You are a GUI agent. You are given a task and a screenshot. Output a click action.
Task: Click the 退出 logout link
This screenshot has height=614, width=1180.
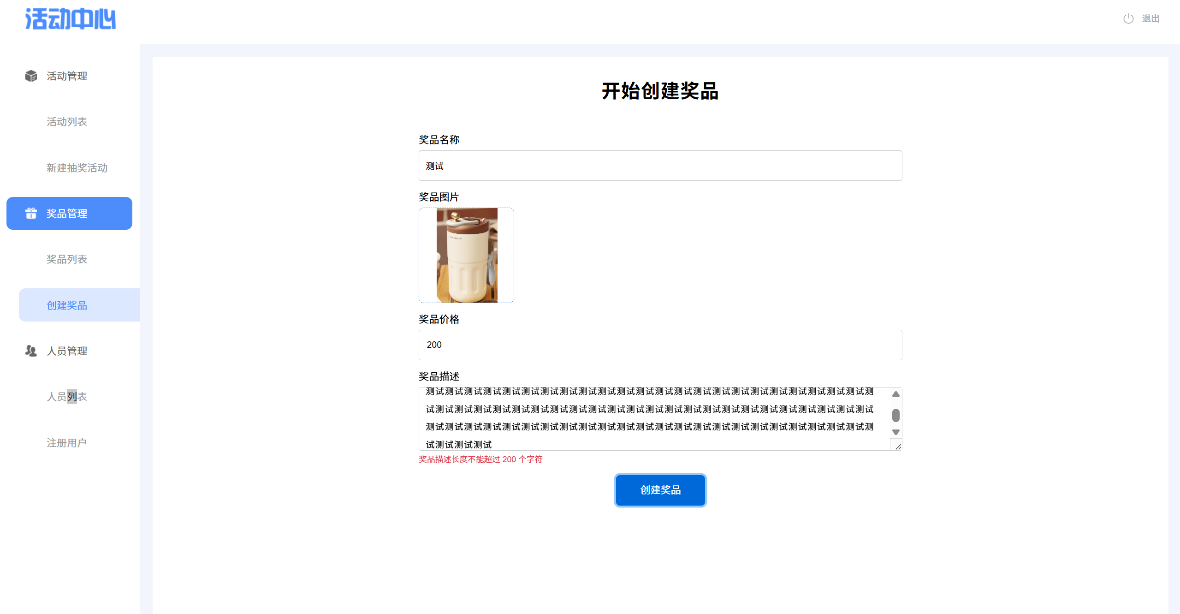(1150, 18)
